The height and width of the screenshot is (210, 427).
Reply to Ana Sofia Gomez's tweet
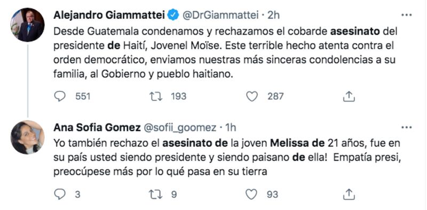click(60, 195)
